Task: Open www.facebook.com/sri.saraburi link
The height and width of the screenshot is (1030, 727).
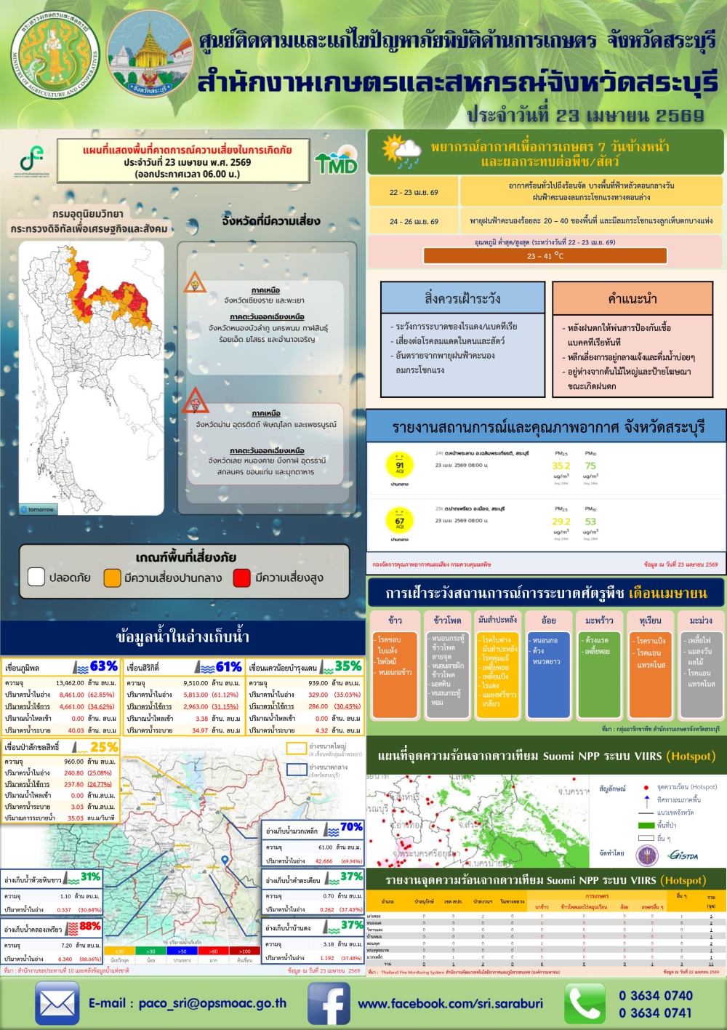Action: (x=450, y=1004)
